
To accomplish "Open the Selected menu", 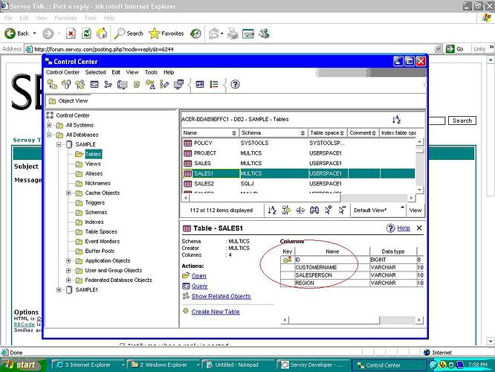I will [95, 72].
